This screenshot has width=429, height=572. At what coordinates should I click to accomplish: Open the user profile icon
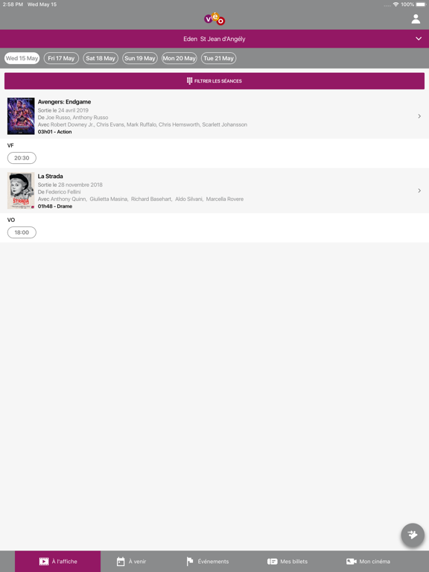tap(416, 19)
